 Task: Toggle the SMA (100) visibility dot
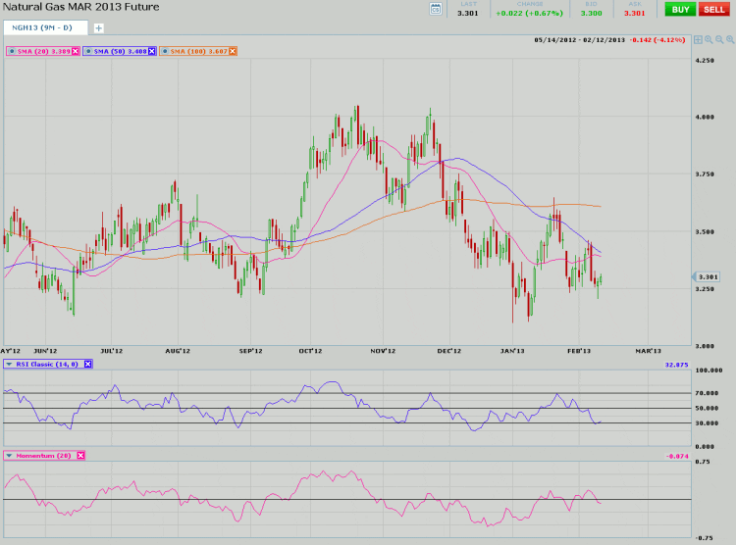pyautogui.click(x=165, y=50)
